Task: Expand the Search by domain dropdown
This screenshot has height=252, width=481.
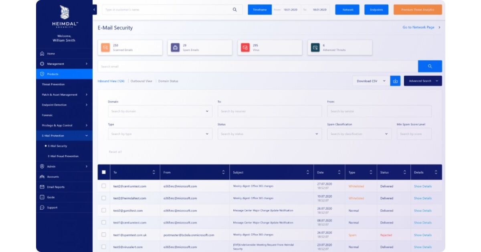Action: pyautogui.click(x=160, y=111)
